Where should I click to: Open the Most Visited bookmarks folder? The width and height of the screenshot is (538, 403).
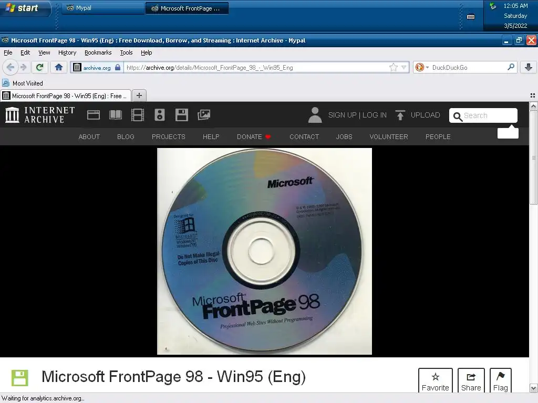click(23, 83)
